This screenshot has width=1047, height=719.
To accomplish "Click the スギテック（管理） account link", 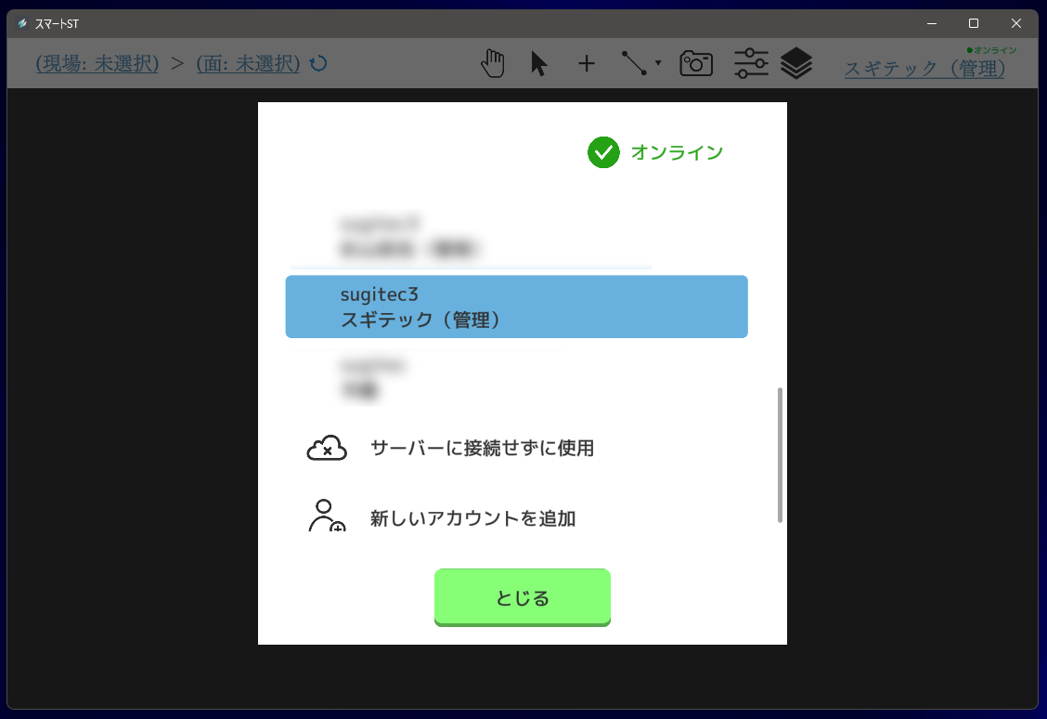I will [924, 69].
